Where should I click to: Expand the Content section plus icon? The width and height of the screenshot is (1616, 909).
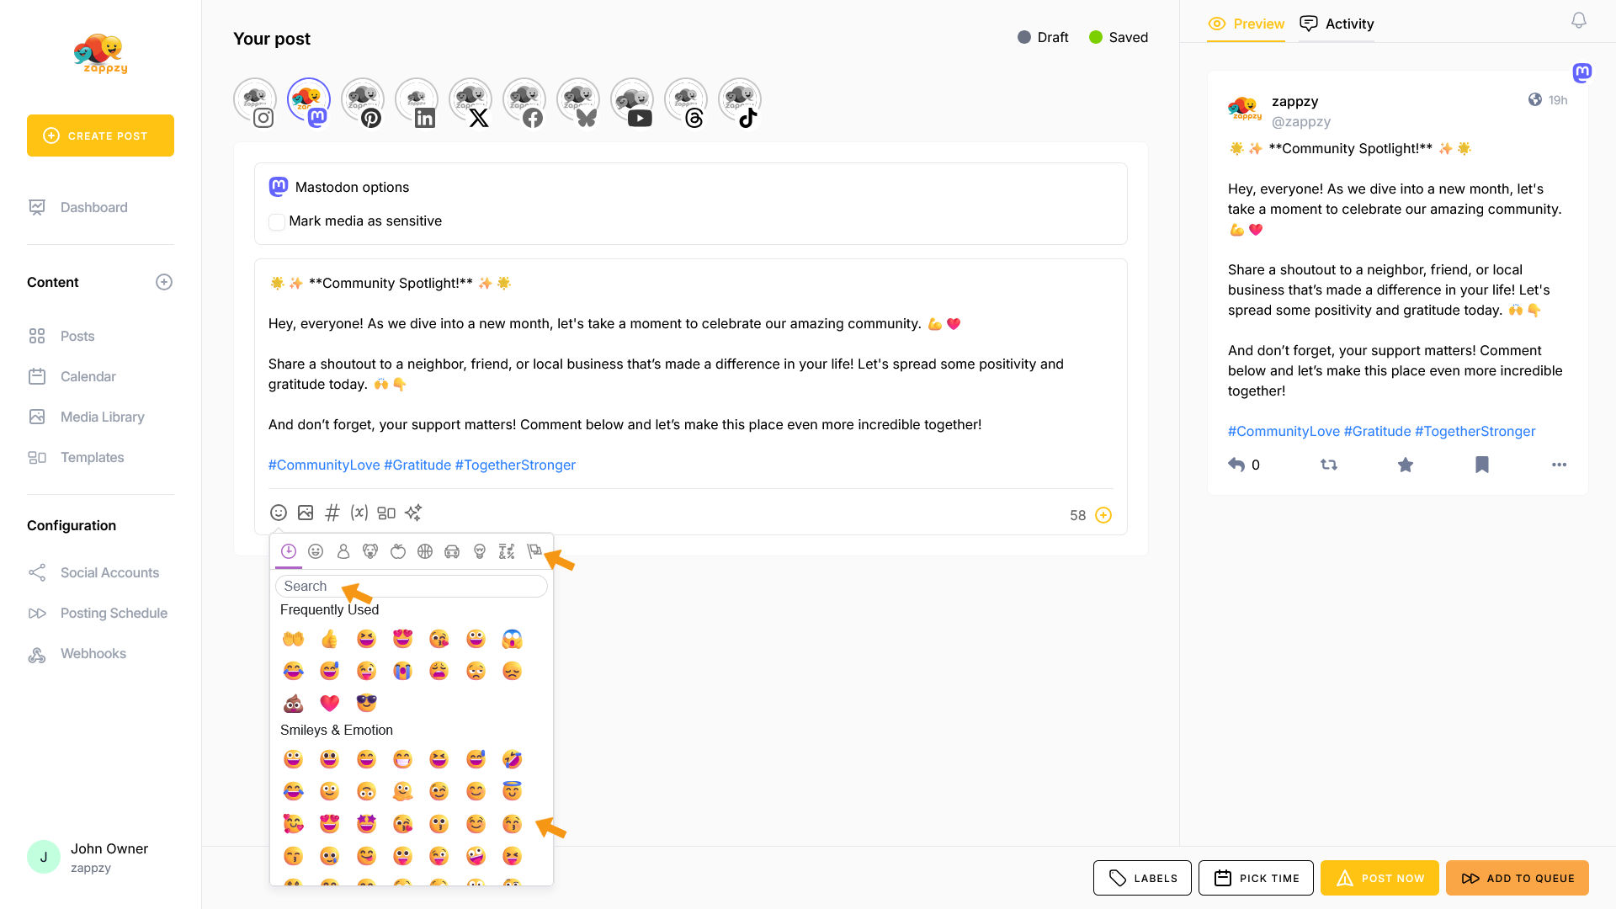tap(164, 282)
